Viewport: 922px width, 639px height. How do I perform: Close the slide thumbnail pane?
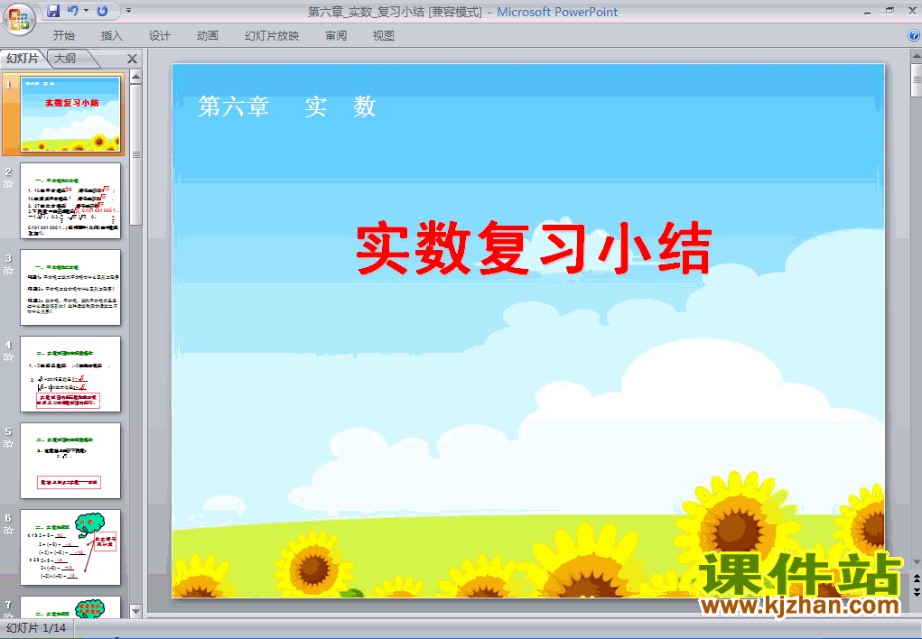(x=133, y=59)
